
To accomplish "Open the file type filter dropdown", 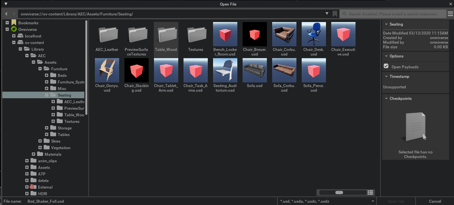I will (326, 201).
